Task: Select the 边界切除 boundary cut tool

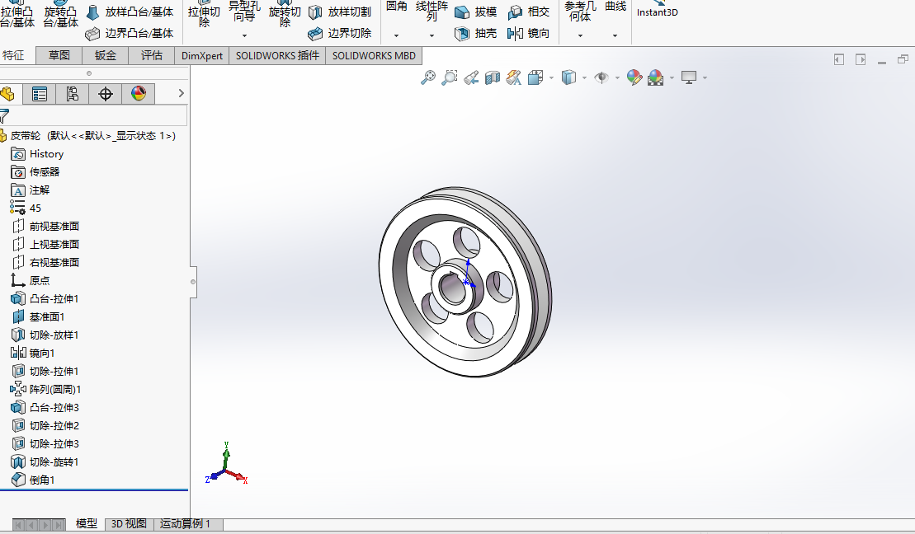Action: pos(340,34)
